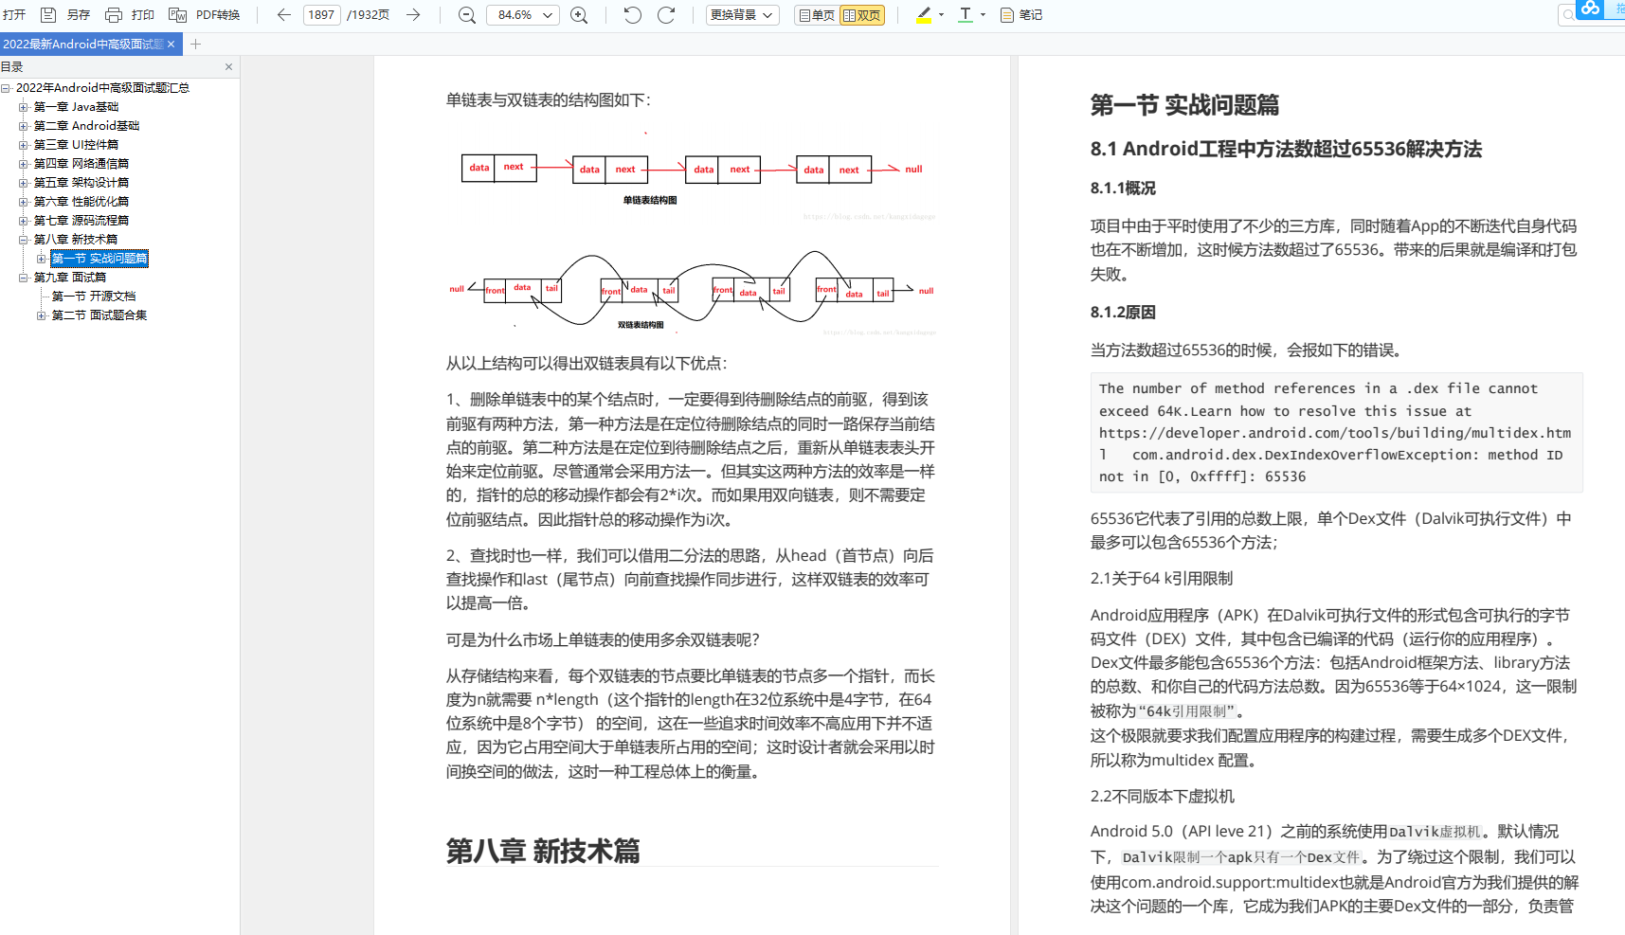Image resolution: width=1625 pixels, height=935 pixels.
Task: Collapse 第九章 面试篇 tree node
Action: (24, 278)
